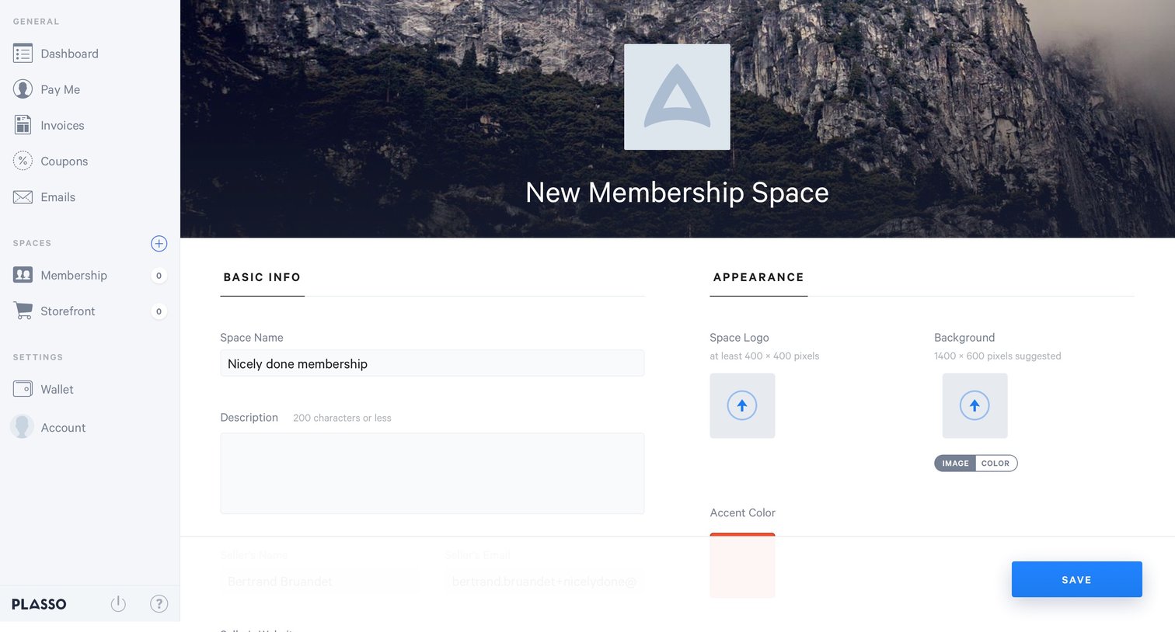Click the space logo placeholder in banner

(677, 97)
